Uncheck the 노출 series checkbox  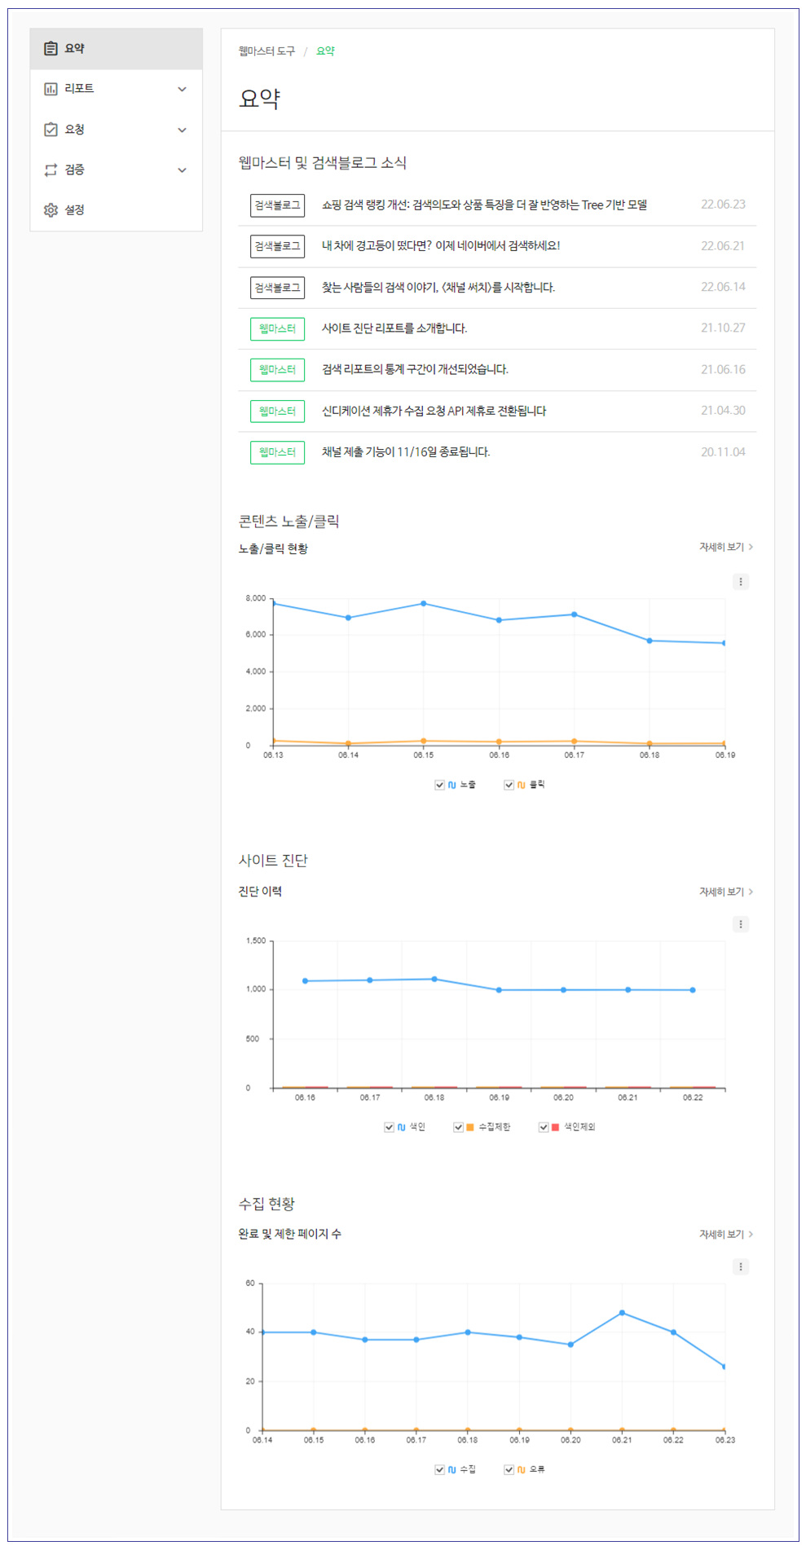pos(440,785)
